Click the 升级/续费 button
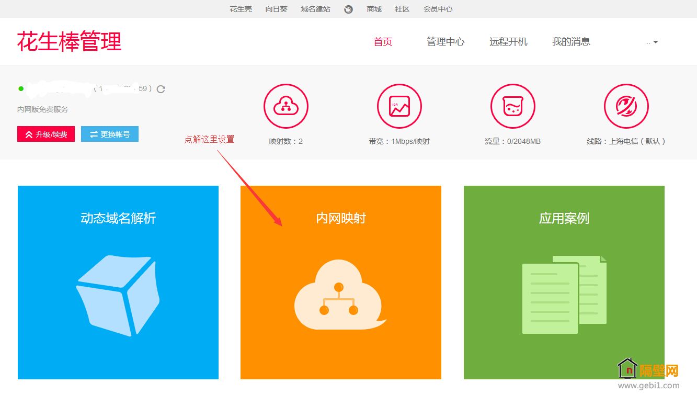697x395 pixels. (46, 134)
